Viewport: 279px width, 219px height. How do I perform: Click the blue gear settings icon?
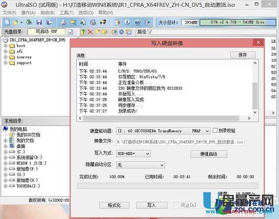click(121, 32)
